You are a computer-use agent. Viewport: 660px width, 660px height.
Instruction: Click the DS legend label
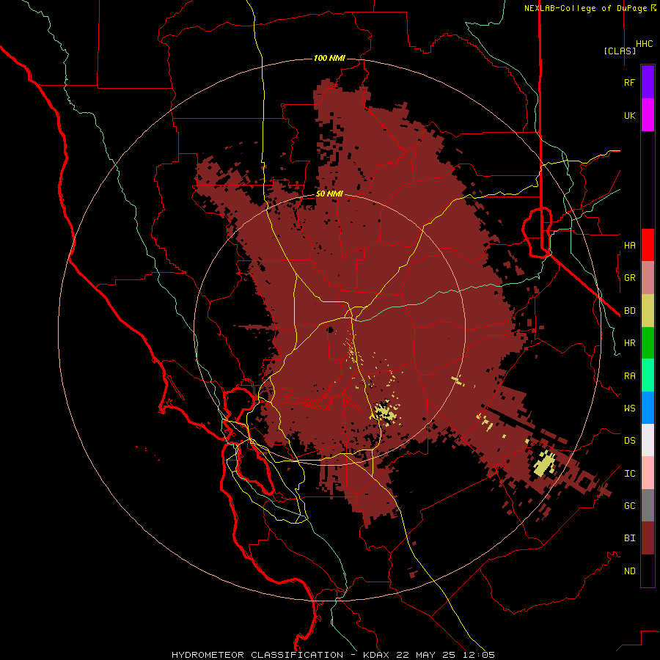629,440
